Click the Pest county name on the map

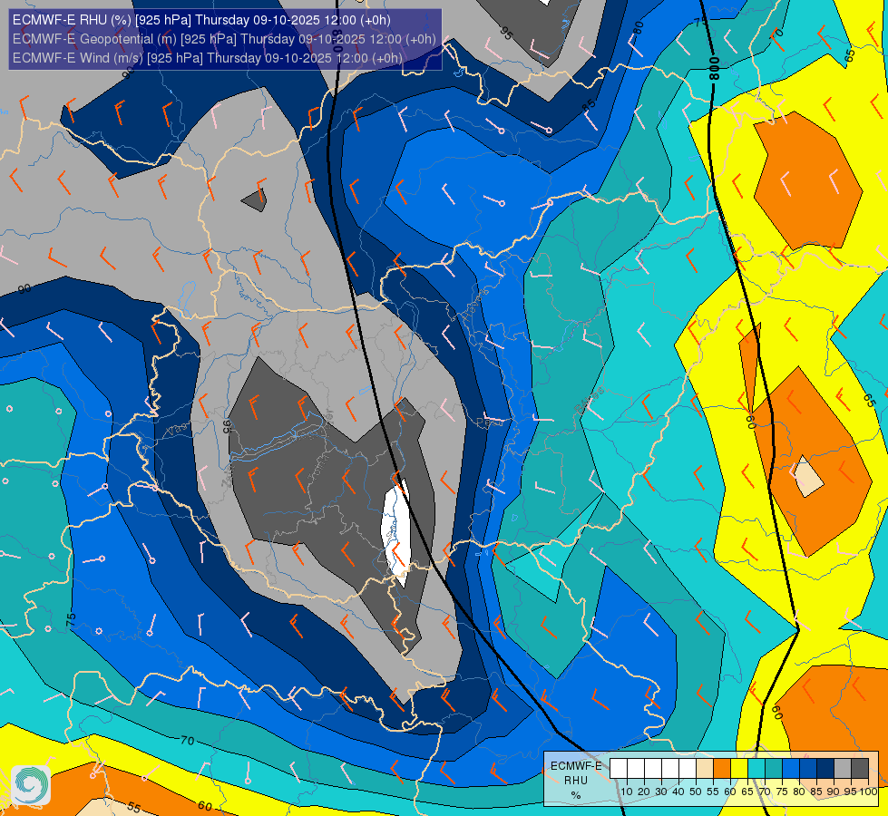(x=488, y=423)
